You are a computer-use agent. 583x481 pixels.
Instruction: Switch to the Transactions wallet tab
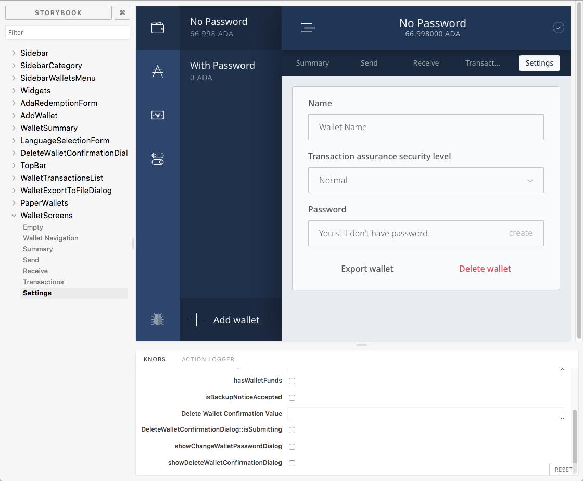(x=483, y=63)
